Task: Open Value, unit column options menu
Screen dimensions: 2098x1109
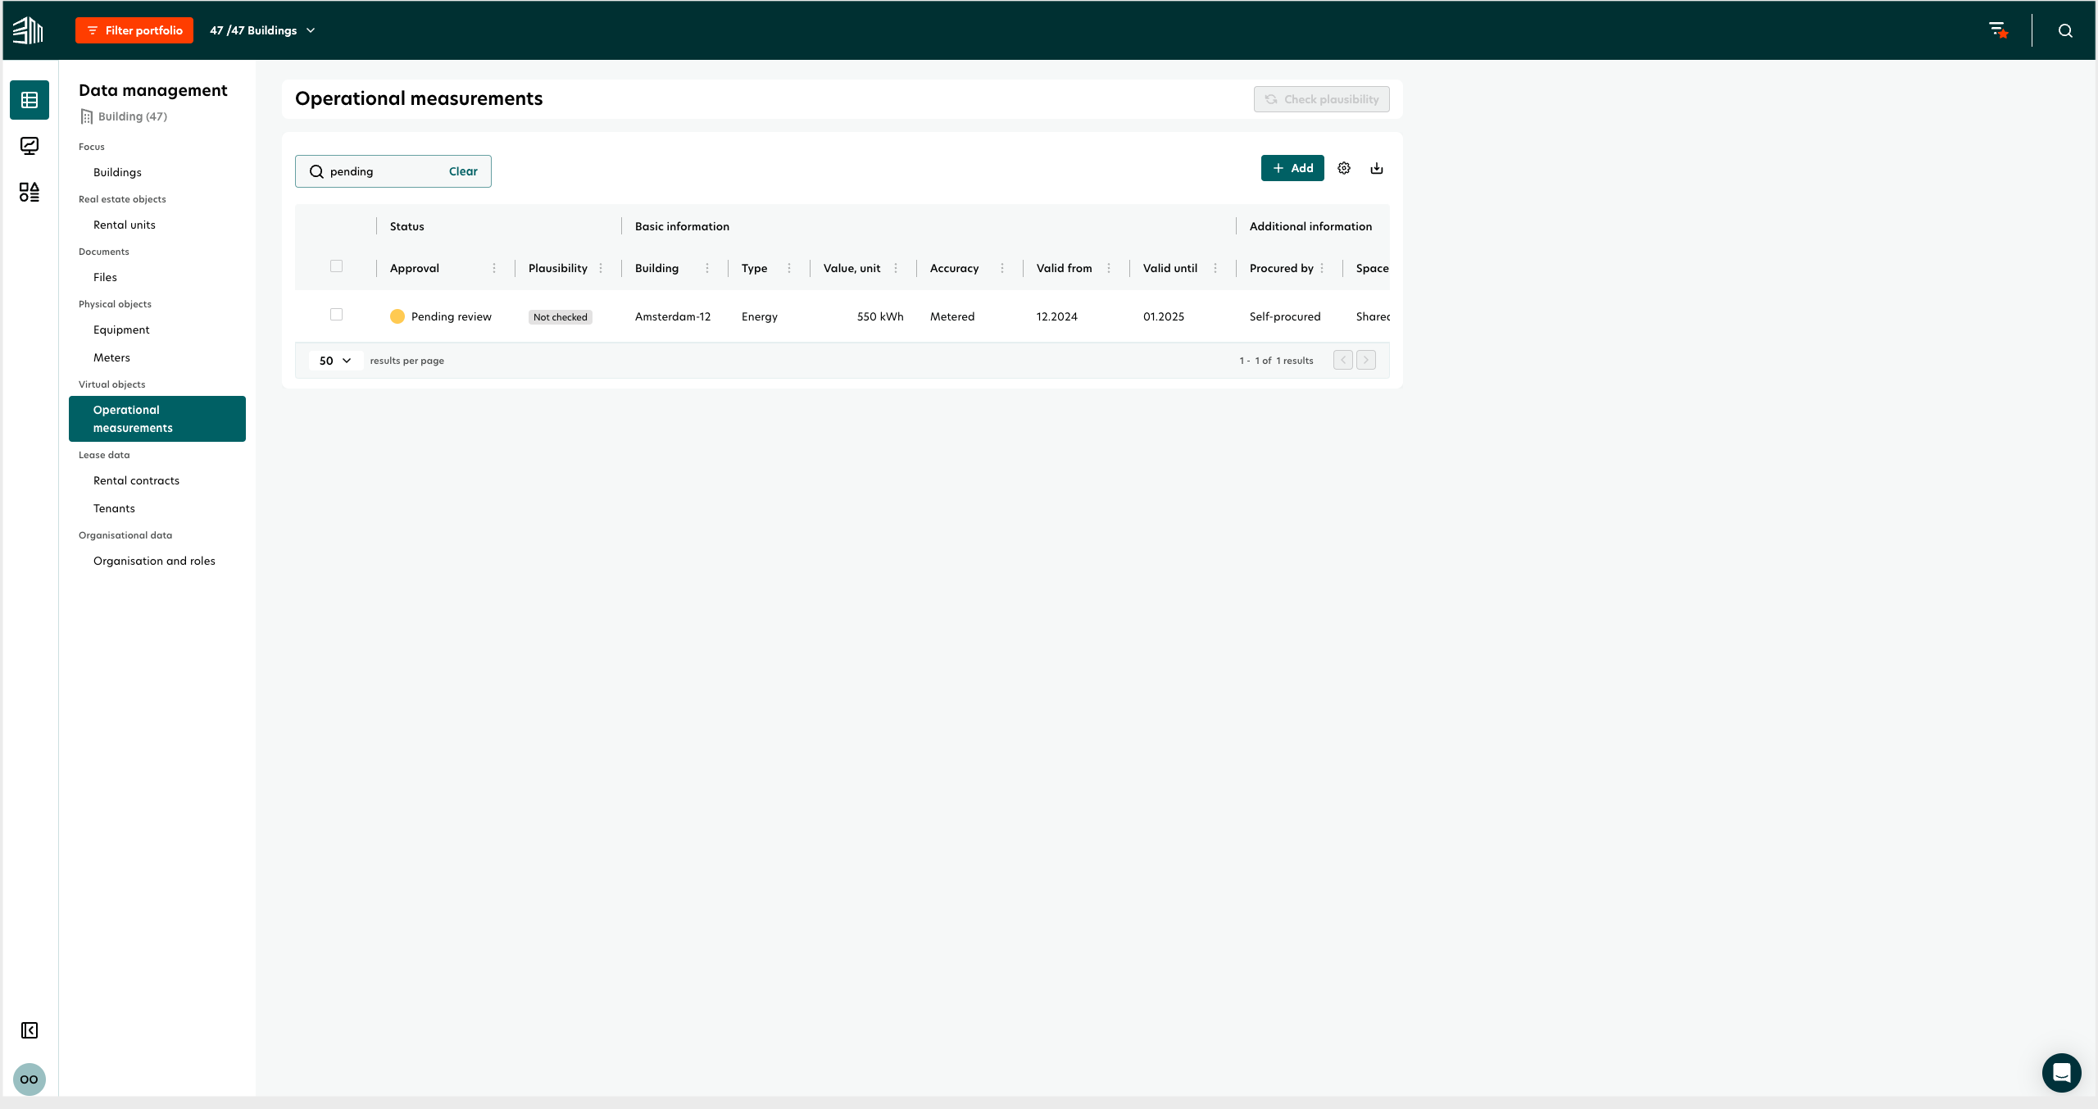Action: (896, 268)
